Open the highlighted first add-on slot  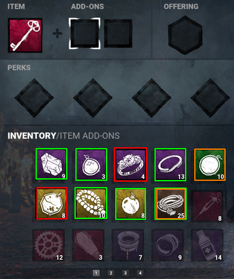pyautogui.click(x=85, y=33)
